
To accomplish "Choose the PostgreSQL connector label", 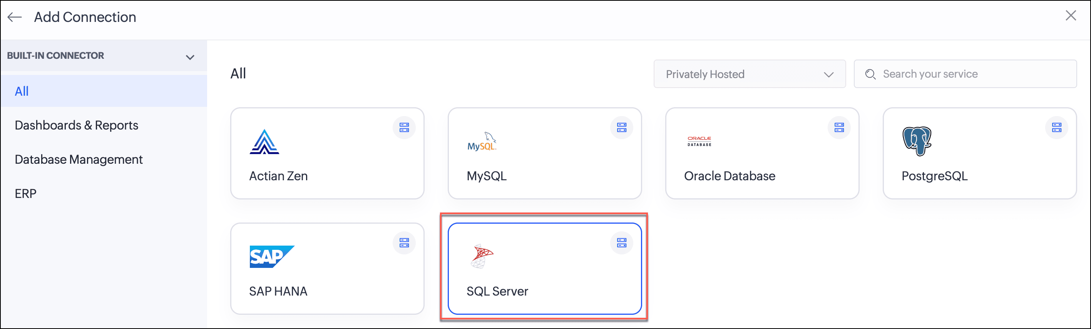I will click(934, 176).
